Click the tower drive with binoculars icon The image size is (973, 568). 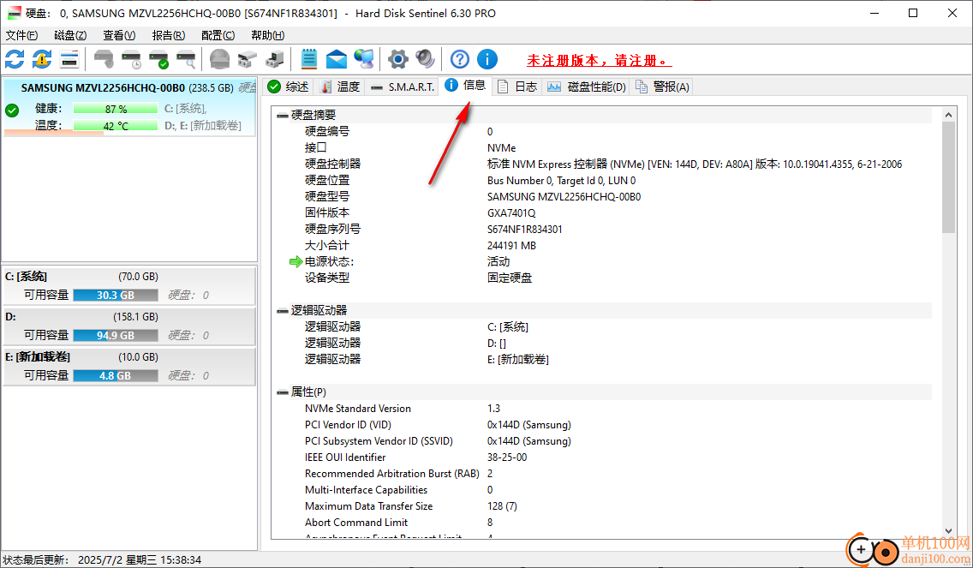(x=274, y=60)
